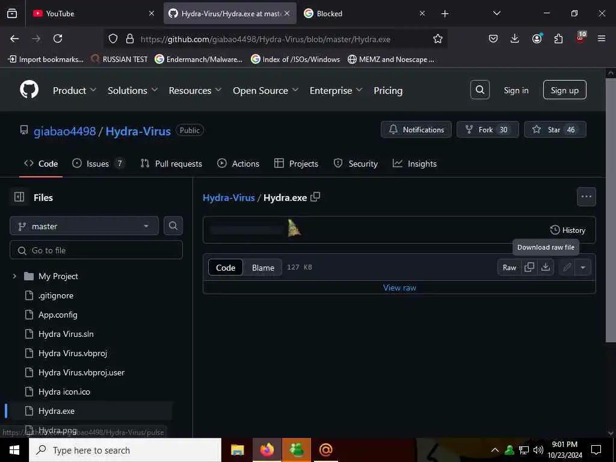Click Firefox icon in taskbar
Image resolution: width=616 pixels, height=462 pixels.
click(266, 450)
